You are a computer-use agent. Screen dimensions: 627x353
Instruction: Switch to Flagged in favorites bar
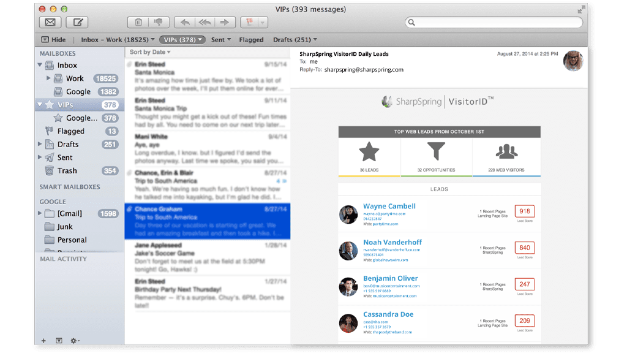251,40
